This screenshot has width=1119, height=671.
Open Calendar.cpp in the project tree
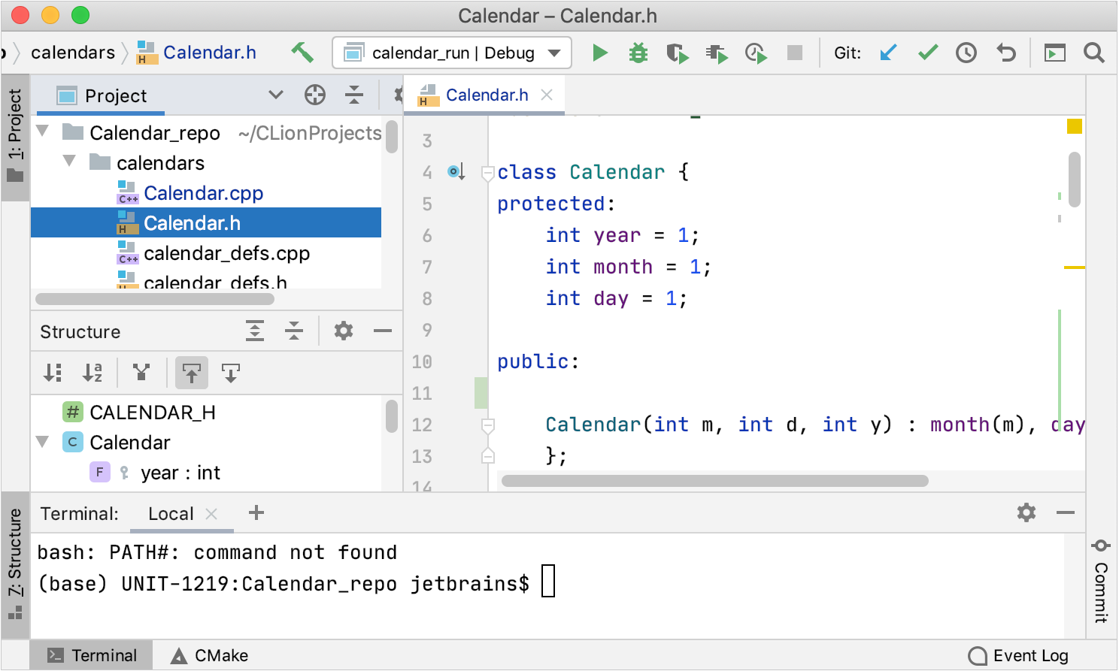click(203, 193)
